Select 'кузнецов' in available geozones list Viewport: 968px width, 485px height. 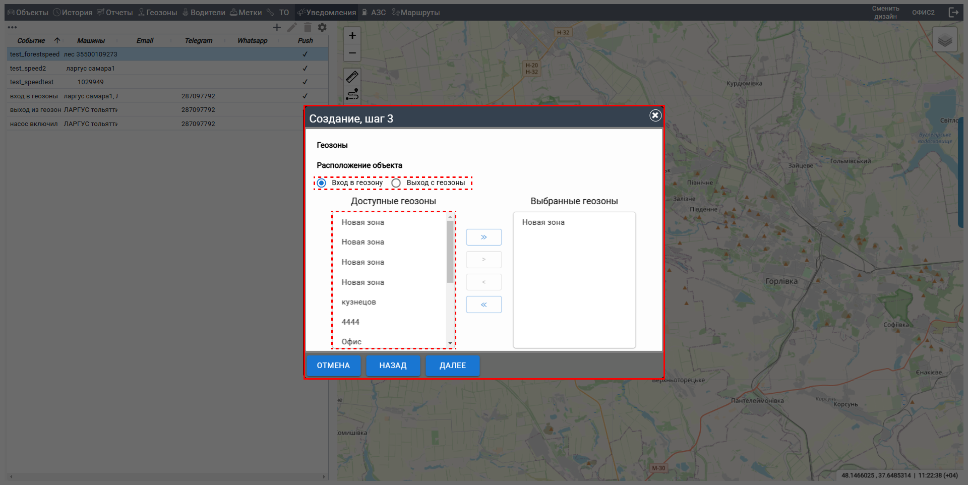pyautogui.click(x=359, y=302)
